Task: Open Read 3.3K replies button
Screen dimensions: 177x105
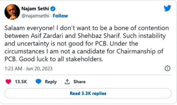Action: click(x=88, y=93)
